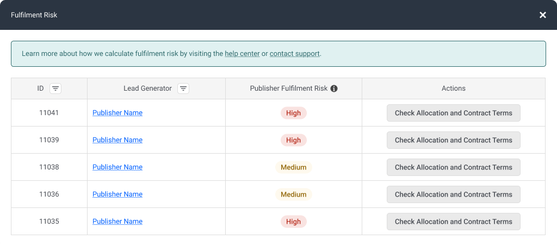
Task: Check Allocation and Contract Terms for 11035
Action: 454,222
